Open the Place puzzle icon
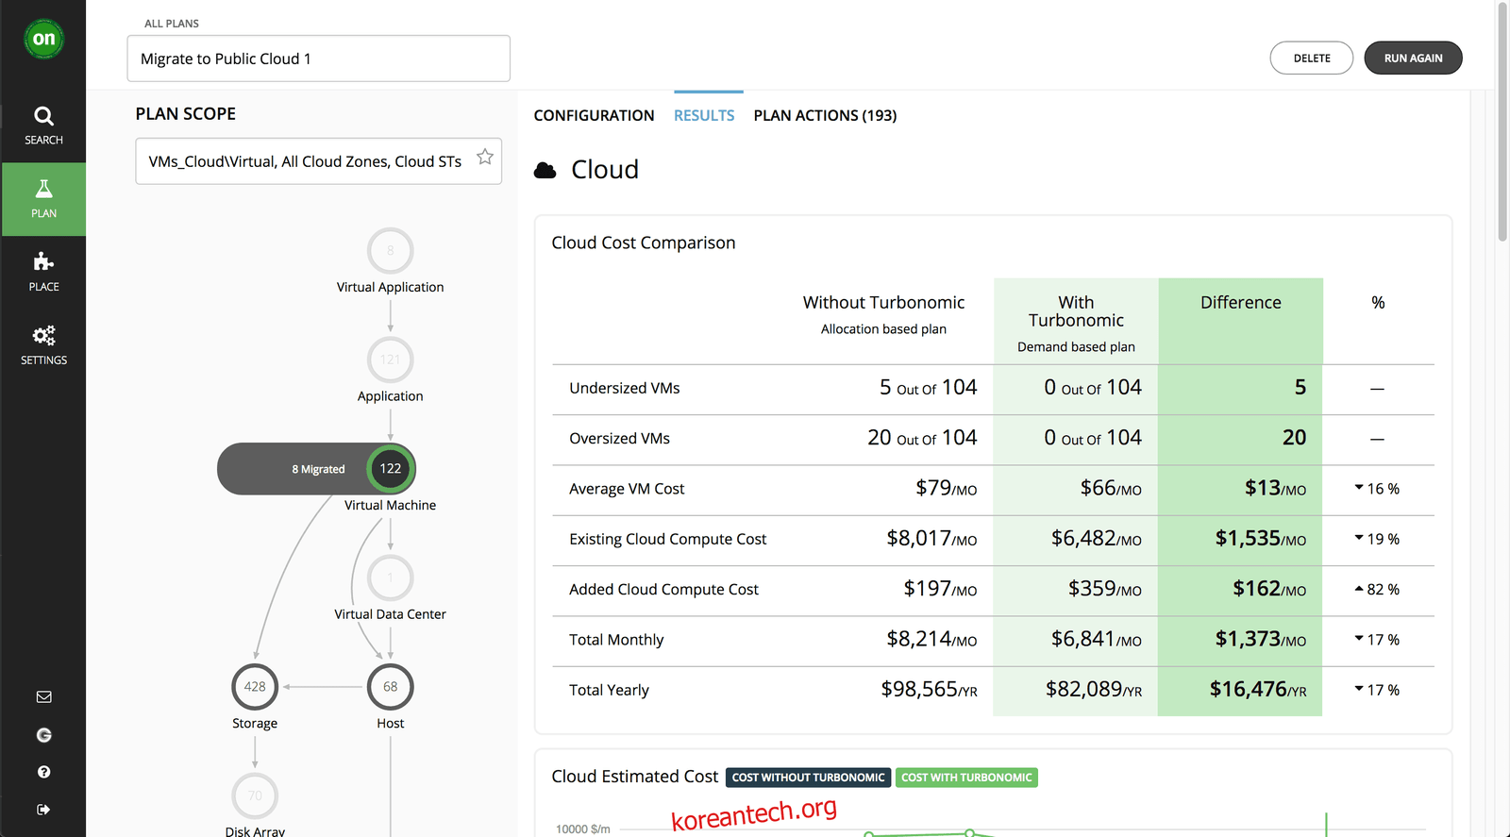Viewport: 1510px width, 837px height. pyautogui.click(x=43, y=272)
